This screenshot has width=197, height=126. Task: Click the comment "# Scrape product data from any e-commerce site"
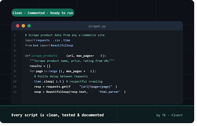point(65,35)
